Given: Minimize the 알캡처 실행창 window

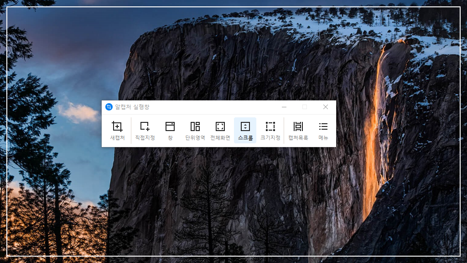Looking at the screenshot, I should click(x=284, y=107).
